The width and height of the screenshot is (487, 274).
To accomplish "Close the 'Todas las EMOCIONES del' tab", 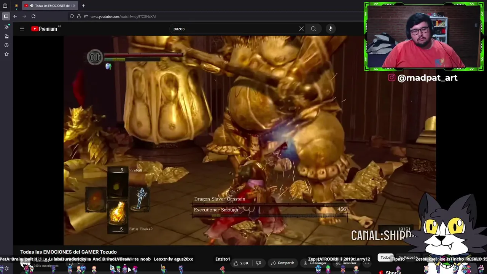I will click(74, 6).
